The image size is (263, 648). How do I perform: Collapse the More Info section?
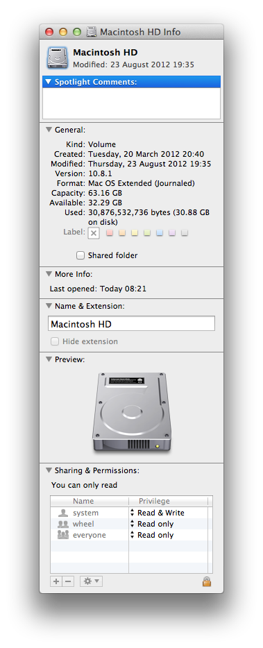(x=49, y=274)
